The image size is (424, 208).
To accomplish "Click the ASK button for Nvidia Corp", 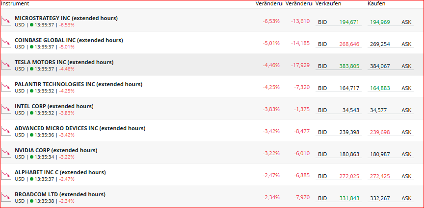I will click(406, 154).
